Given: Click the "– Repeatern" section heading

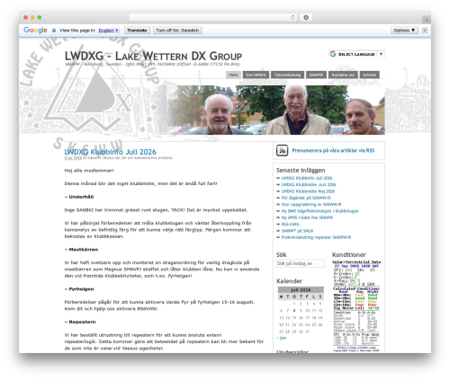Looking at the screenshot, I should point(80,322).
